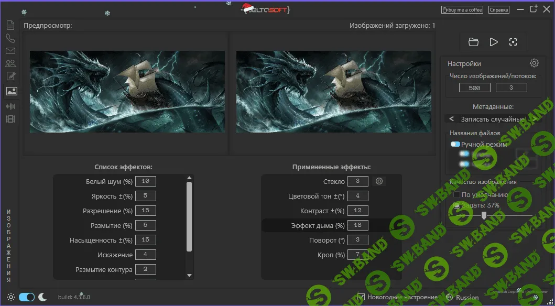The width and height of the screenshot is (555, 306).
Task: Click the threads count field showing 3
Action: [x=511, y=88]
